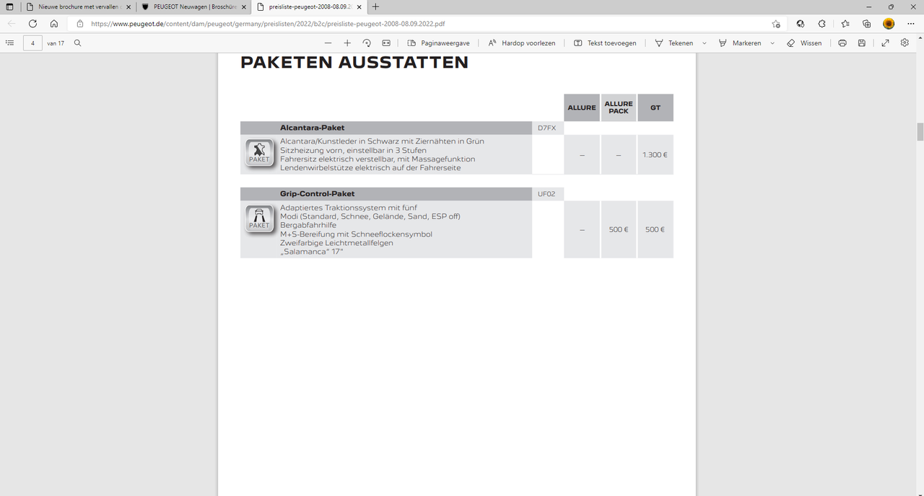Screen dimensions: 924x496
Task: Go back to previous page
Action: [12, 23]
